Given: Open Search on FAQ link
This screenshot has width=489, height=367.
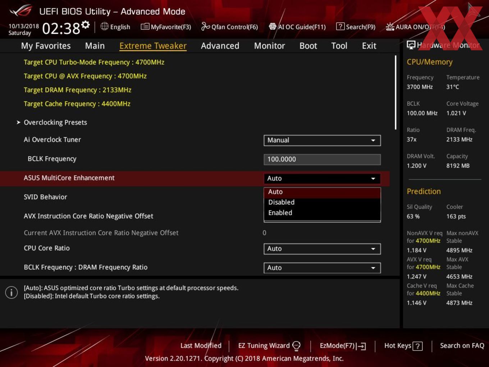Looking at the screenshot, I should point(462,346).
